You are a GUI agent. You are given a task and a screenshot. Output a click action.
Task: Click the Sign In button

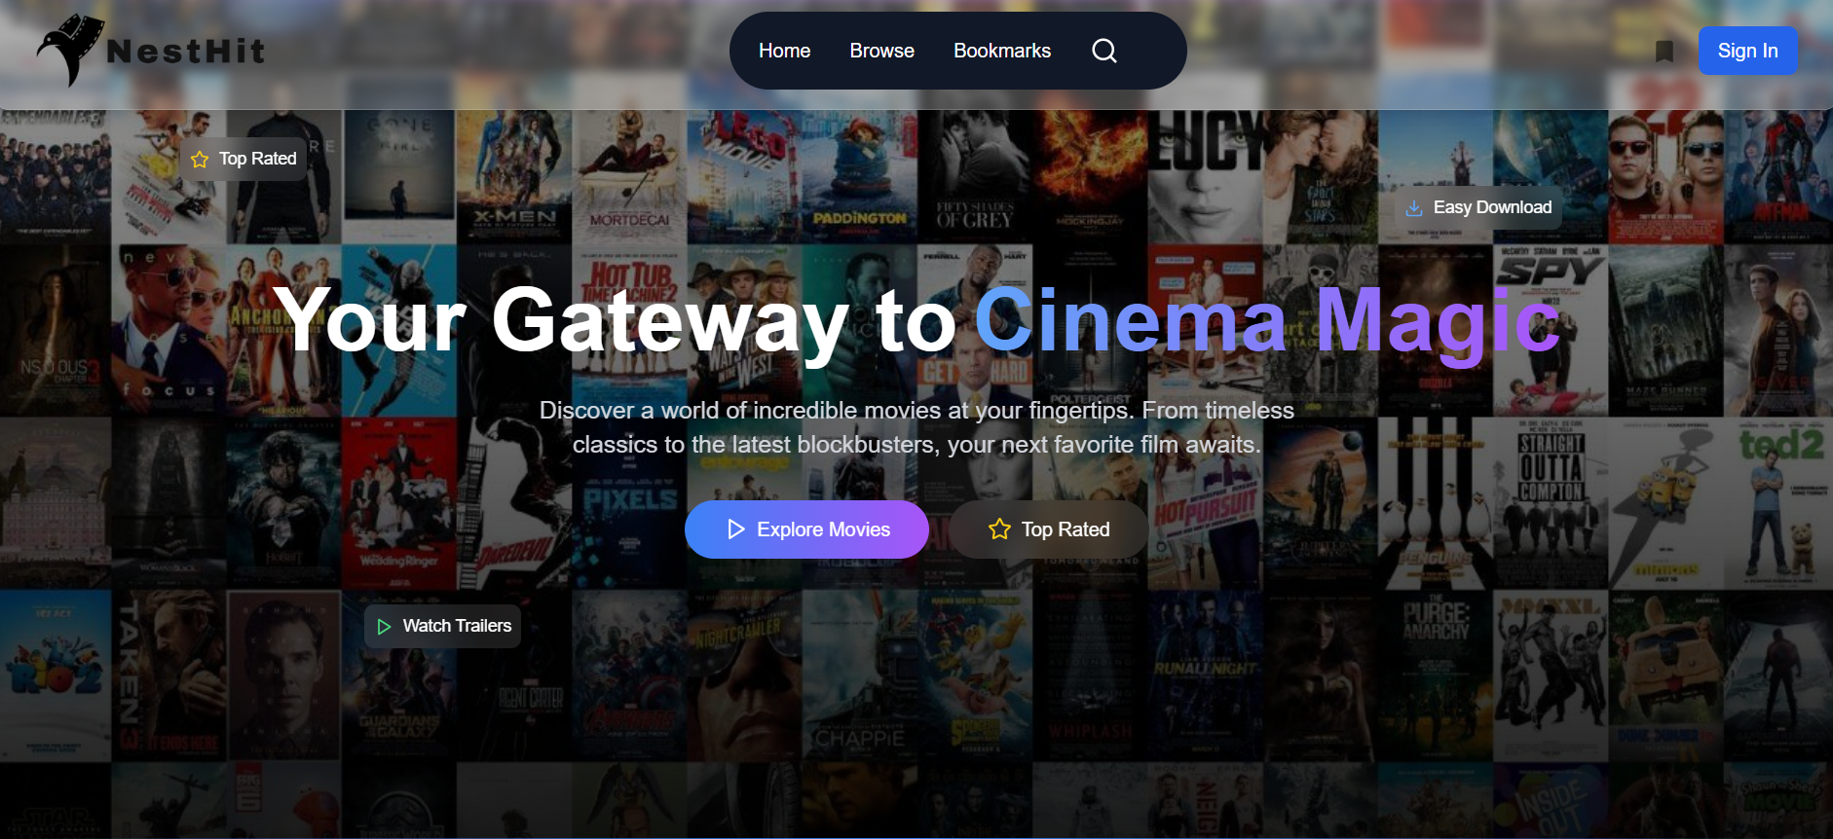[1747, 51]
